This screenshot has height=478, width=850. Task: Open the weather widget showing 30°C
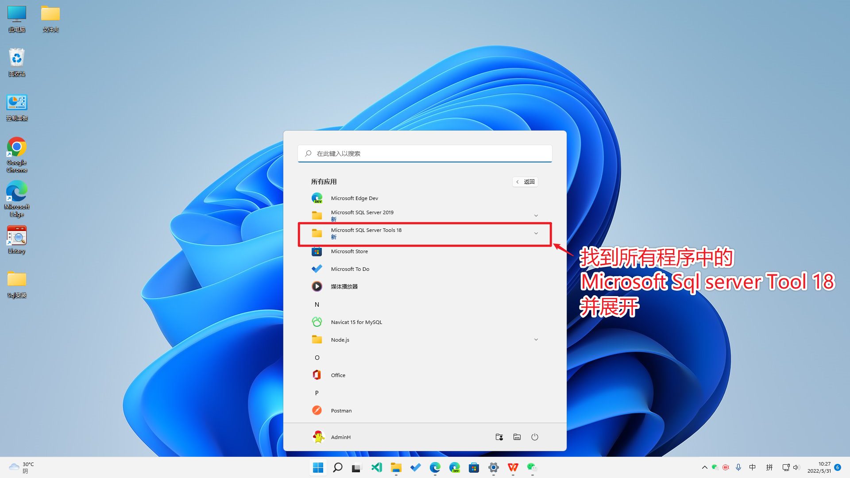tap(21, 467)
